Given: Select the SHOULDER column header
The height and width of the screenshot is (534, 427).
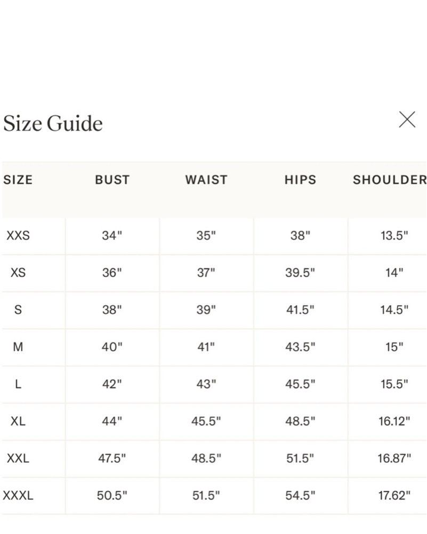Looking at the screenshot, I should click(389, 179).
